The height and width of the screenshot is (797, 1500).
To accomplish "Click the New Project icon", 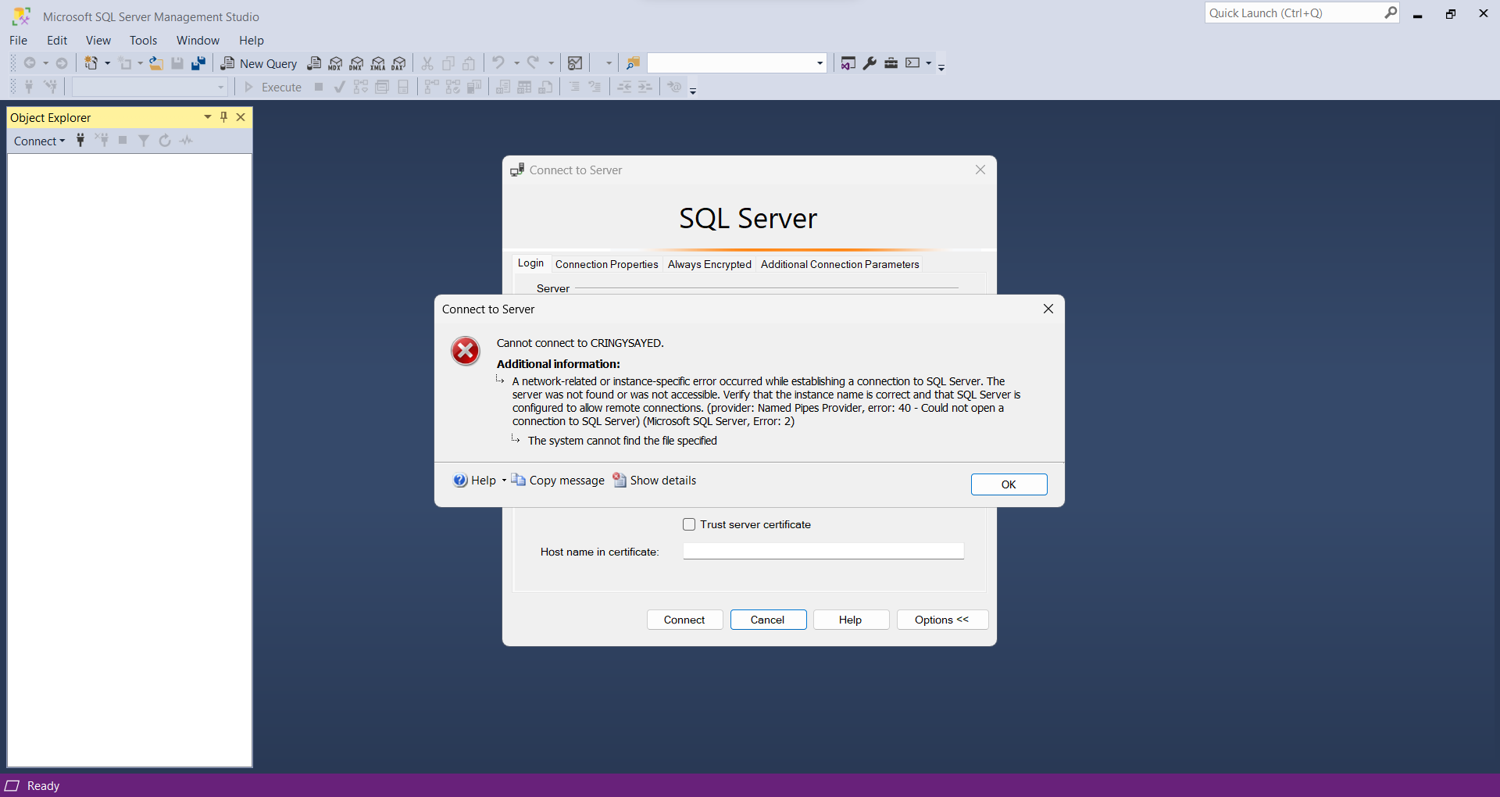I will click(x=91, y=63).
